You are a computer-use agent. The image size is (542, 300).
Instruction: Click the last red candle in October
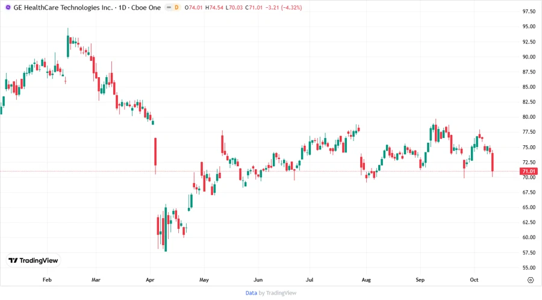(x=493, y=163)
